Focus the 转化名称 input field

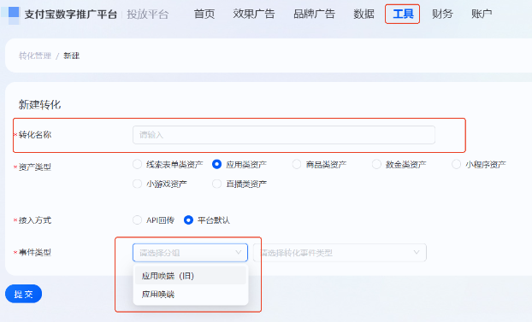click(x=284, y=135)
